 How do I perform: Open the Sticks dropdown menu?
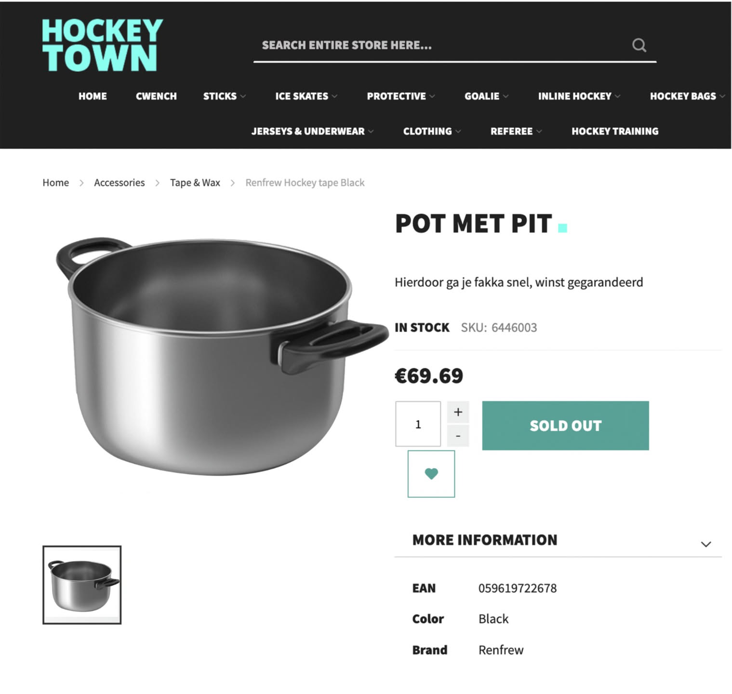[x=224, y=96]
